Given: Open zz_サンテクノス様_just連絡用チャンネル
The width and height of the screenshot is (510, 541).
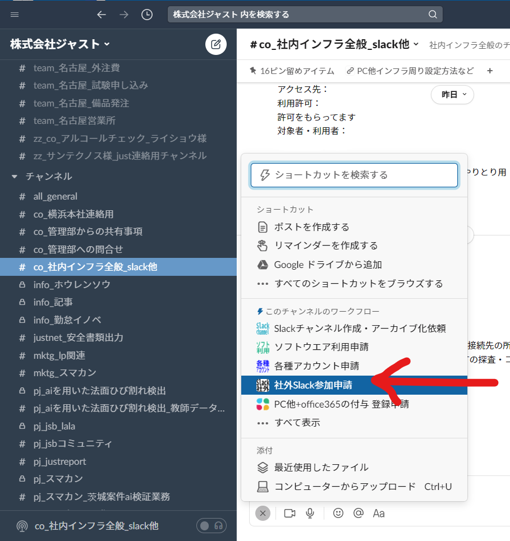Looking at the screenshot, I should [118, 156].
